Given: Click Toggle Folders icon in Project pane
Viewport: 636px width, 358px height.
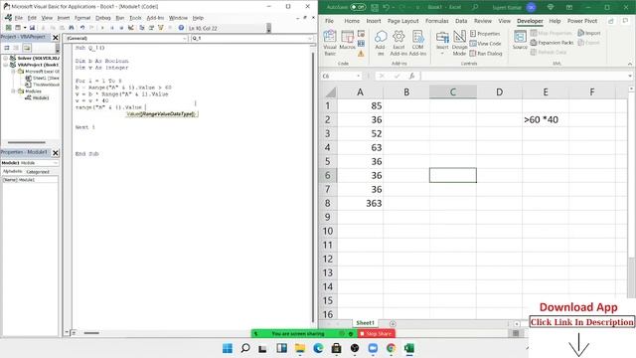Looking at the screenshot, I should coord(27,48).
